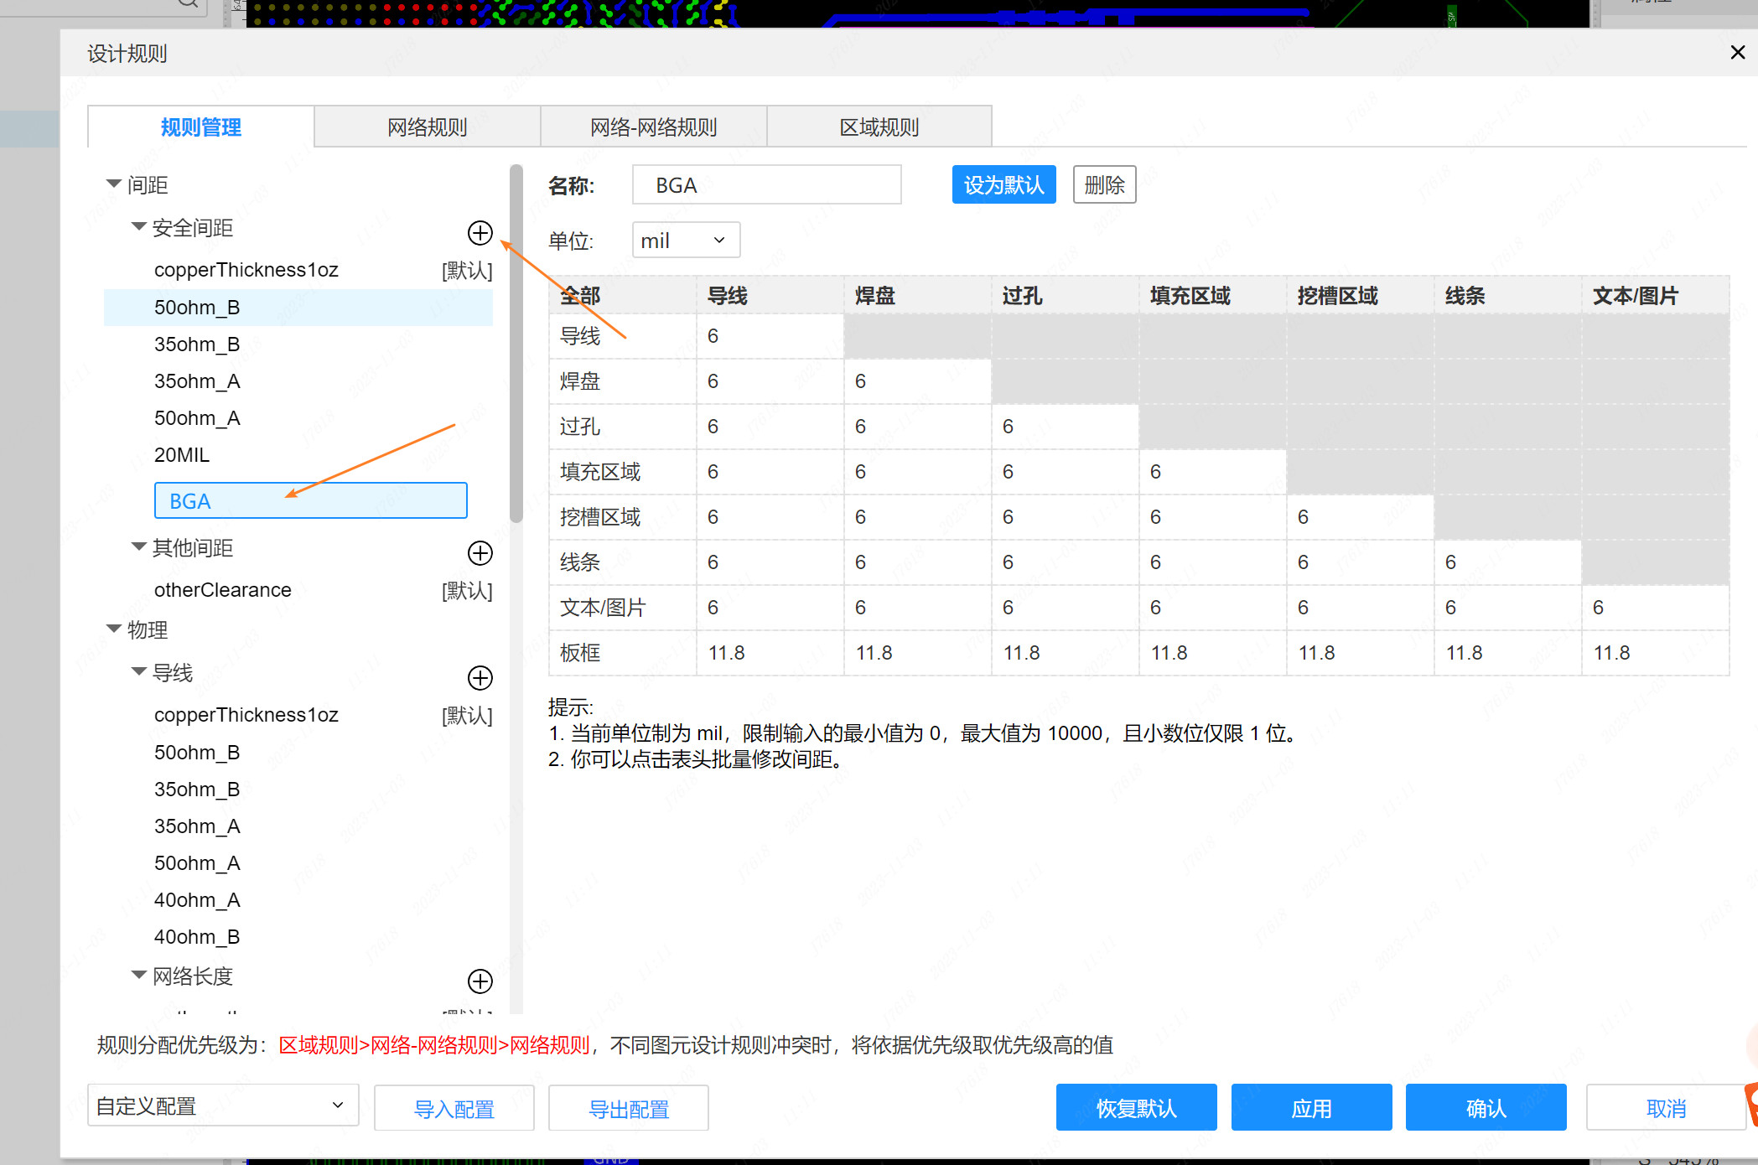Click the 文本/图片 to 文本/图片 cell
Image resolution: width=1758 pixels, height=1165 pixels.
click(1655, 608)
